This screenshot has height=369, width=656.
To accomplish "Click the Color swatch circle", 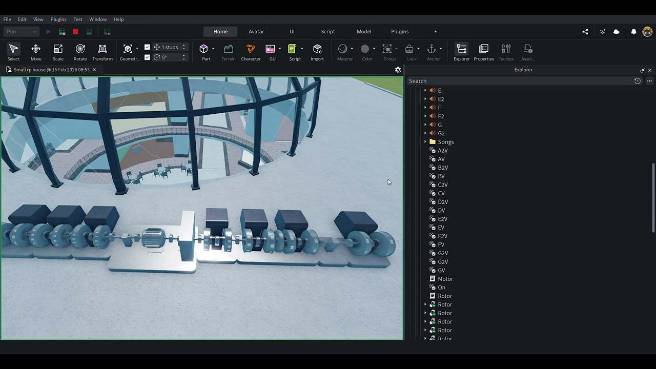I will click(365, 49).
